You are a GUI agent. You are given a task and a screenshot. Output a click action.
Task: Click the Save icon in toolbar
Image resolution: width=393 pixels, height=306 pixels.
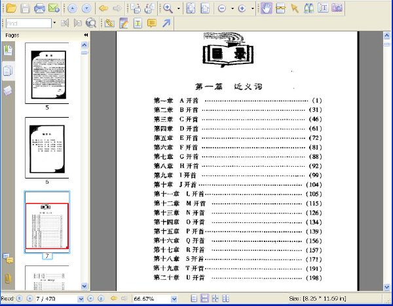pos(26,8)
